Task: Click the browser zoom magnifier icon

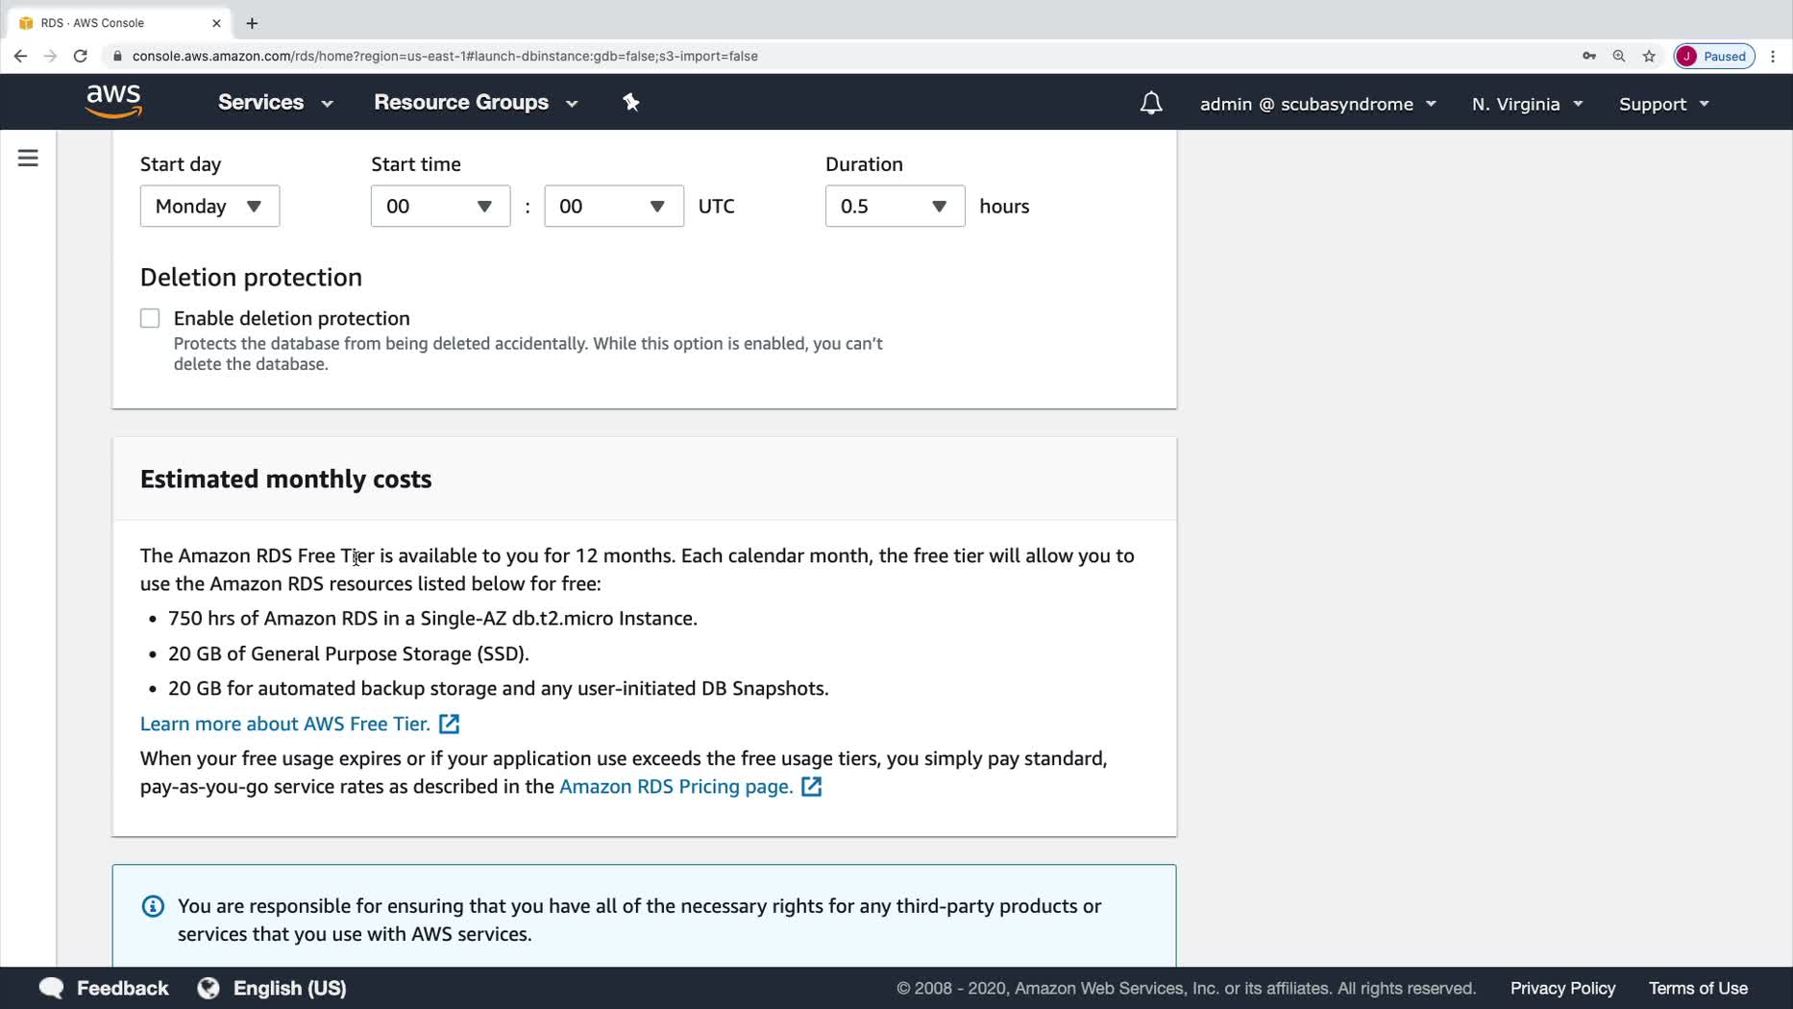Action: click(x=1619, y=56)
